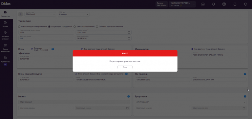Click help icon next to Воситачи checkbox
This screenshot has height=119, width=252.
52,49
